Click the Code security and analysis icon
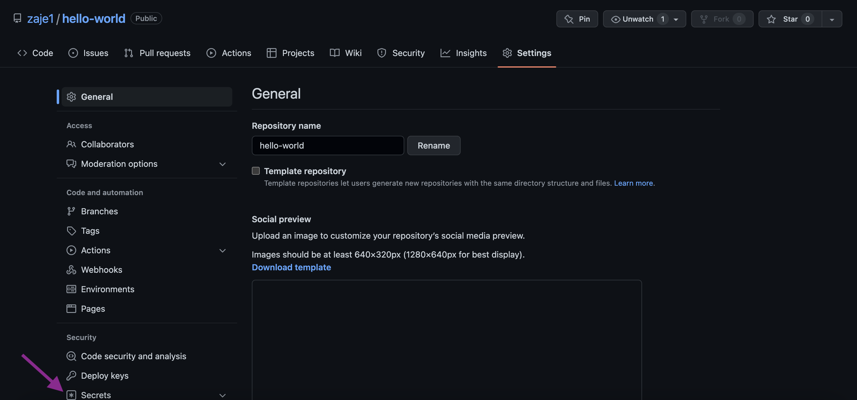The image size is (857, 400). coord(71,356)
